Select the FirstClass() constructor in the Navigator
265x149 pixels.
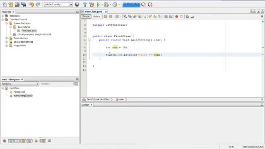click(x=19, y=92)
